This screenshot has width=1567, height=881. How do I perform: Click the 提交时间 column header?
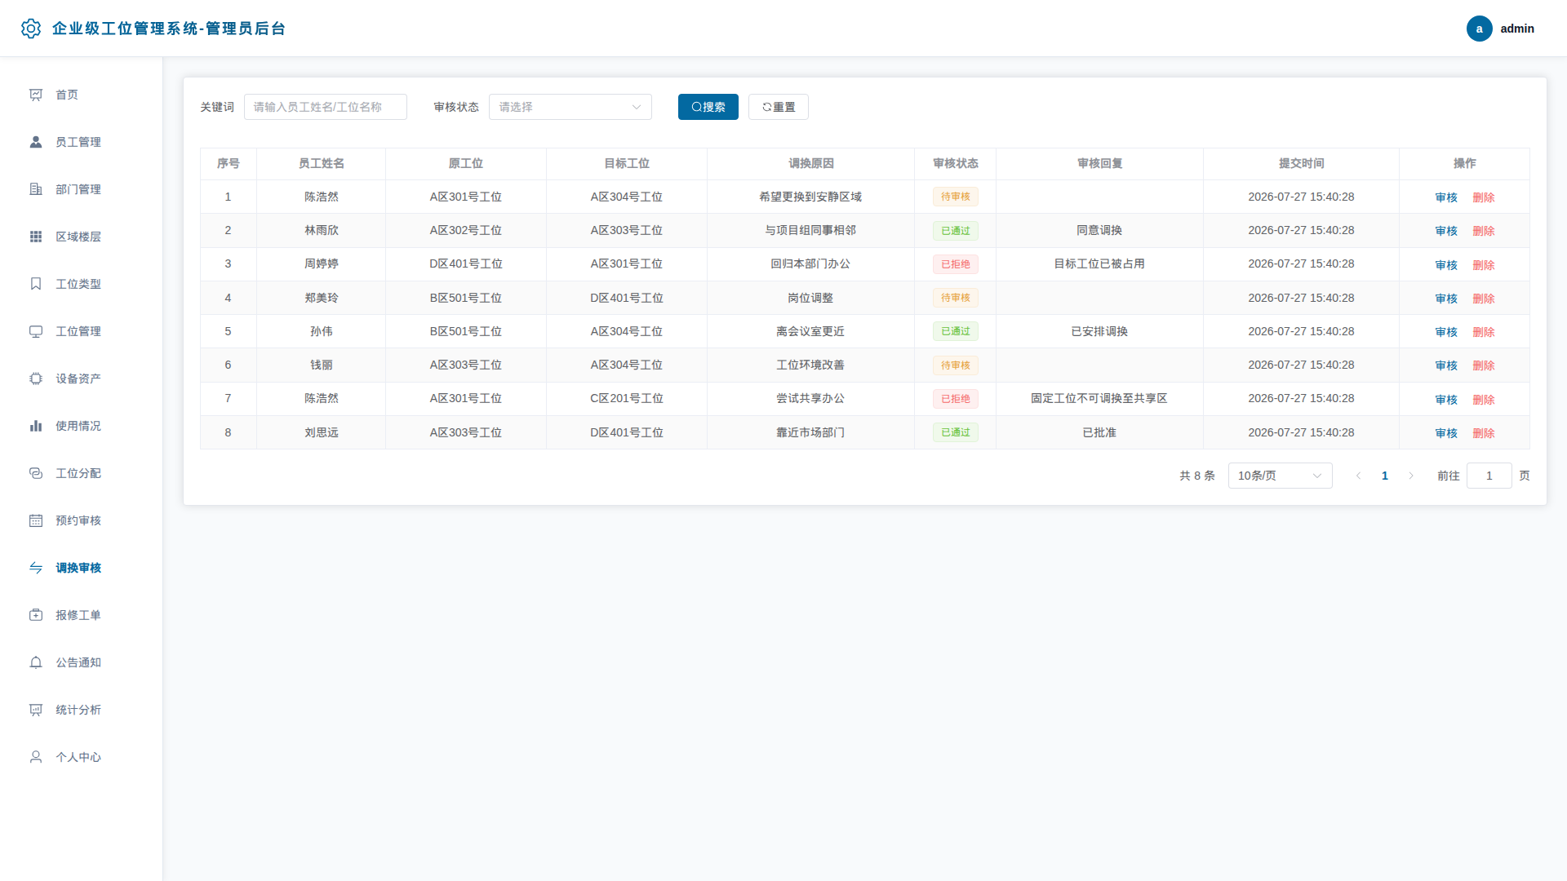pos(1301,163)
